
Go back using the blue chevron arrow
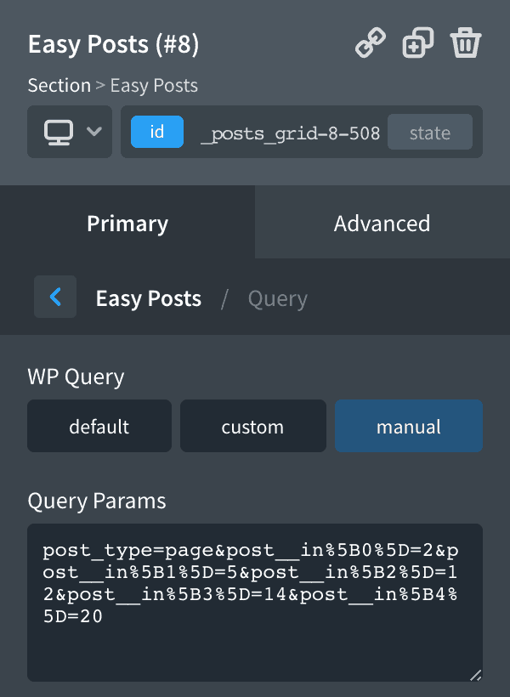[x=55, y=297]
